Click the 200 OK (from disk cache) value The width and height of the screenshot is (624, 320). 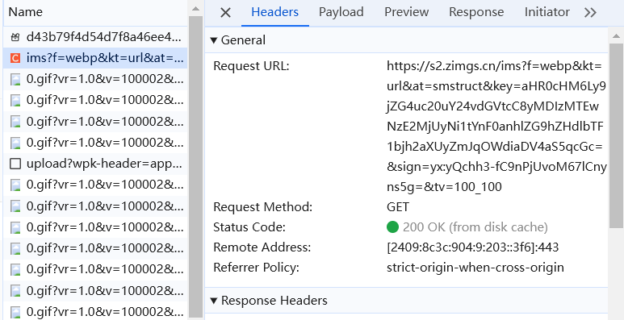475,227
